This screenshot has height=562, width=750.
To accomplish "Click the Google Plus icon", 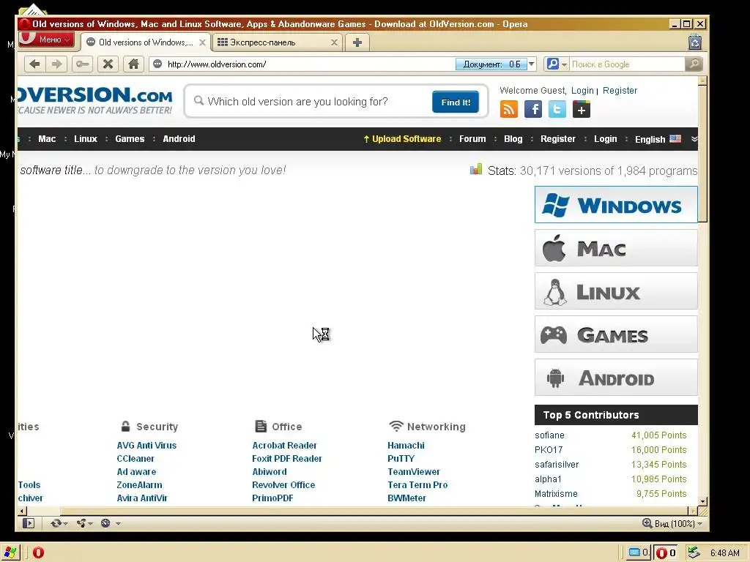I will pyautogui.click(x=582, y=110).
